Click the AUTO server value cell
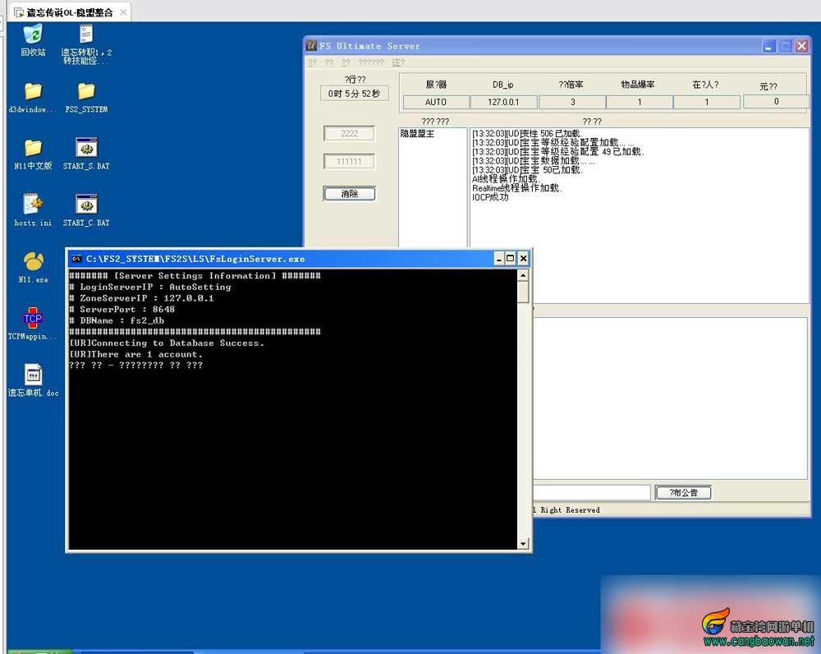The image size is (821, 654). (436, 102)
